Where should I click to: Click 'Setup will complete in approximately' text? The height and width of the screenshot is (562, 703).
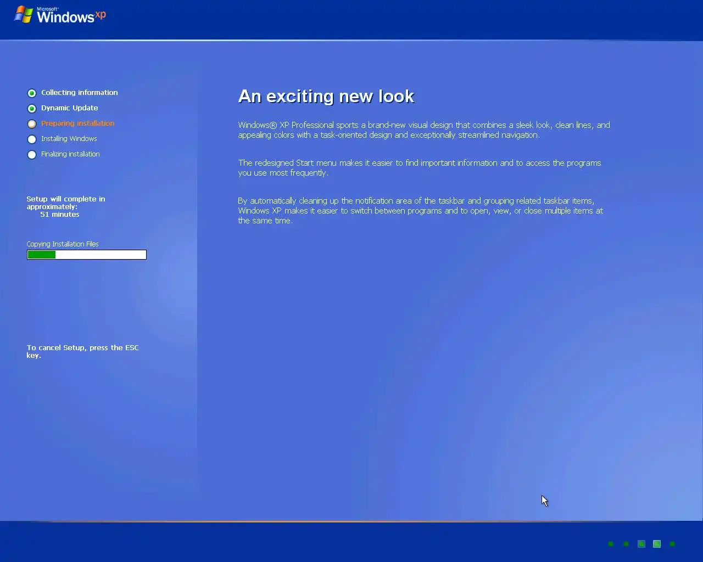[66, 203]
